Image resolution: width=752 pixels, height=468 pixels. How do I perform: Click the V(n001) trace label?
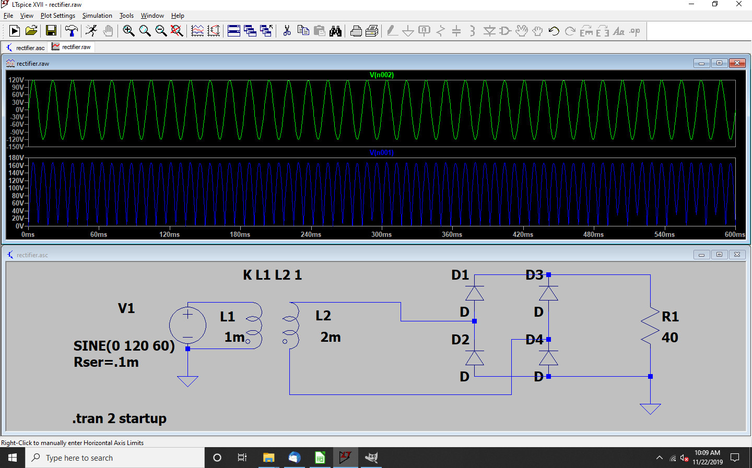pyautogui.click(x=381, y=153)
